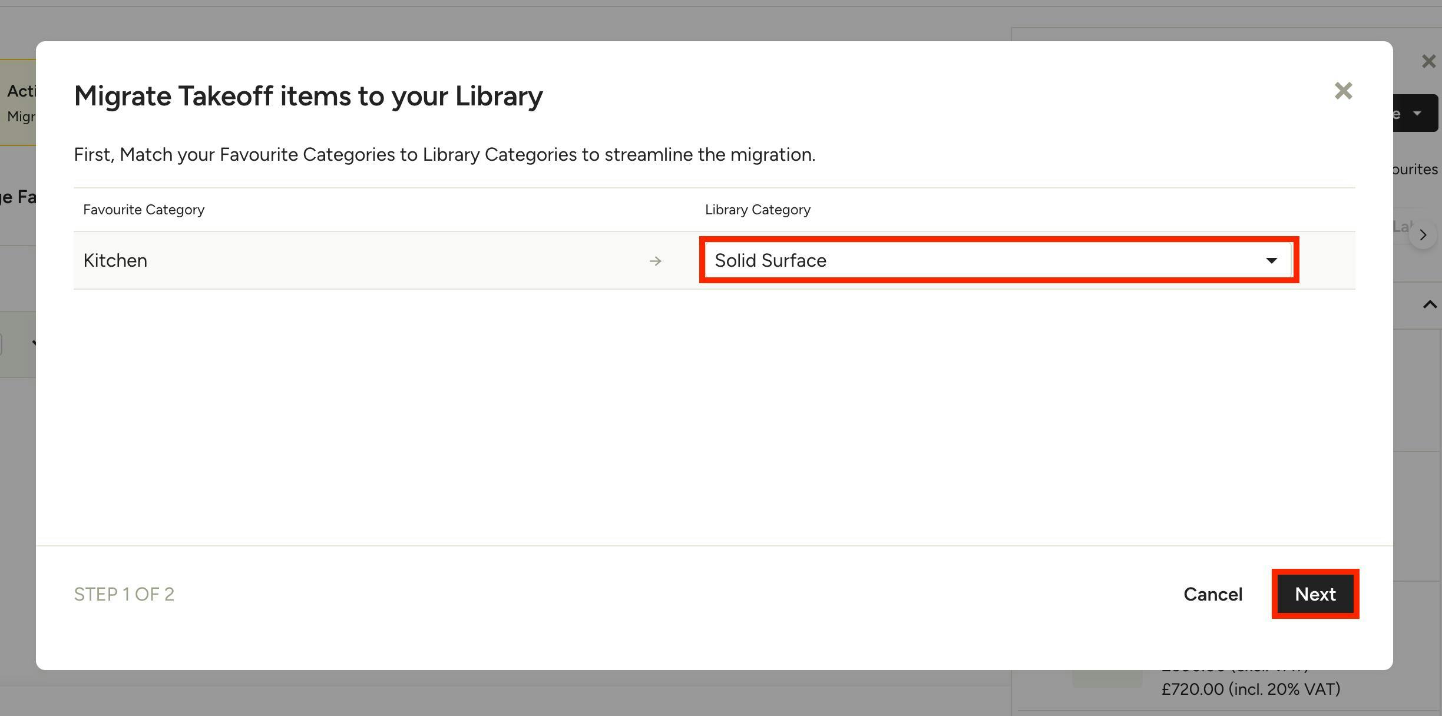Toggle the partially visible background checkbox

coord(1,344)
